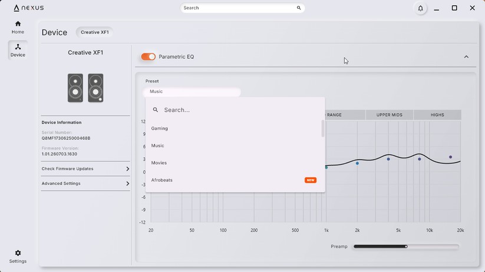Toggle the Parametric EQ switch

pyautogui.click(x=149, y=57)
